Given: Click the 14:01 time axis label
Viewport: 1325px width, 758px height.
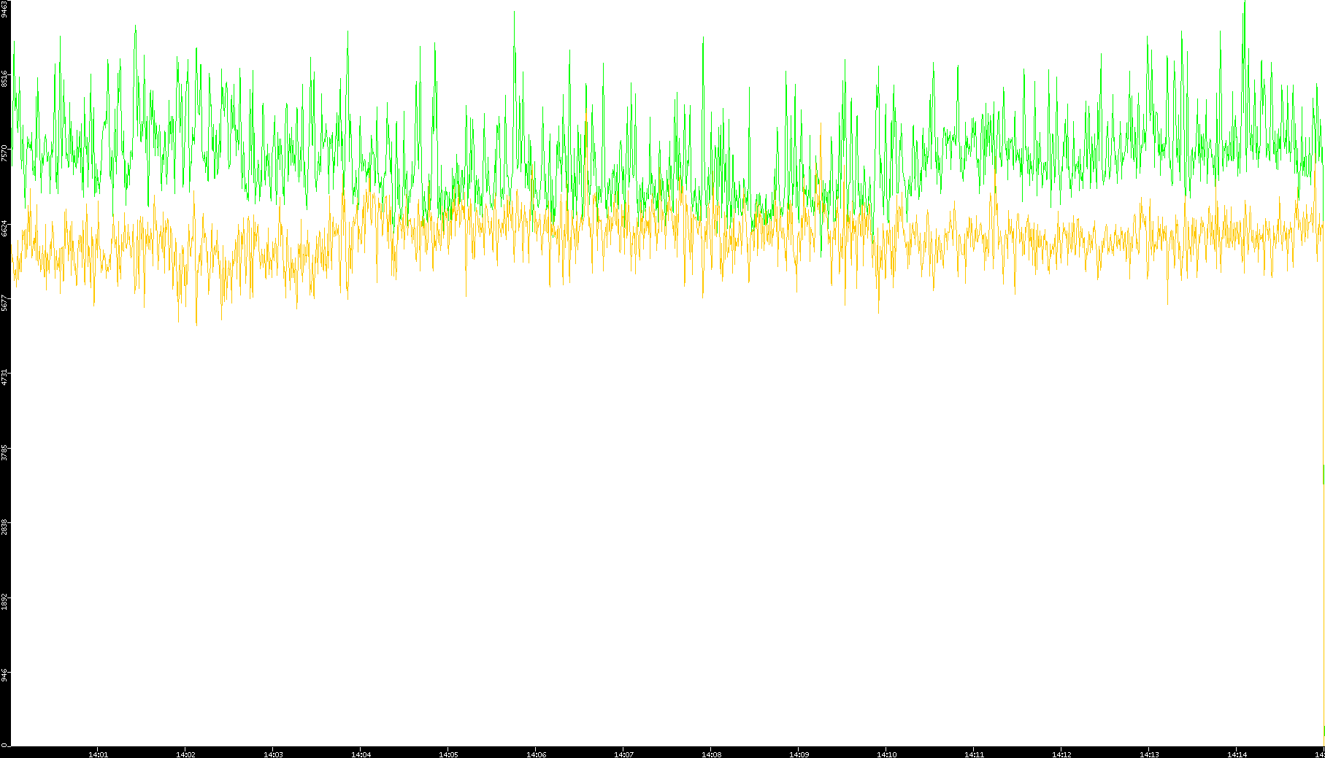Looking at the screenshot, I should coord(98,754).
